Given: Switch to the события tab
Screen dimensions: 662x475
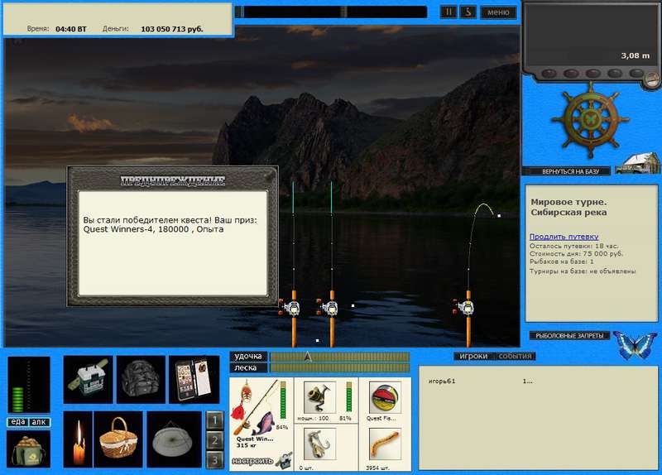Looking at the screenshot, I should pyautogui.click(x=515, y=356).
